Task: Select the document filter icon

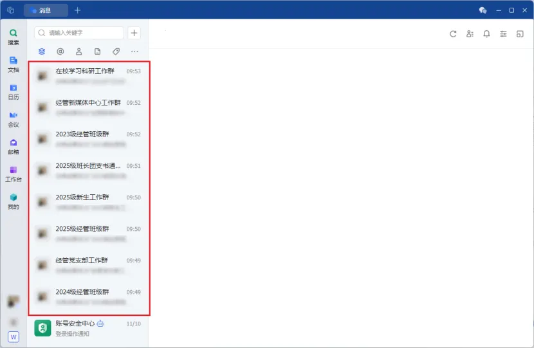Action: [x=97, y=51]
